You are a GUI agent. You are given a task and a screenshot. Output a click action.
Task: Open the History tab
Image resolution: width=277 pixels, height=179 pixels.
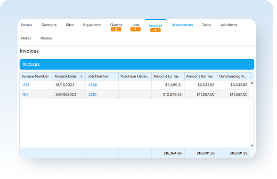coord(46,38)
